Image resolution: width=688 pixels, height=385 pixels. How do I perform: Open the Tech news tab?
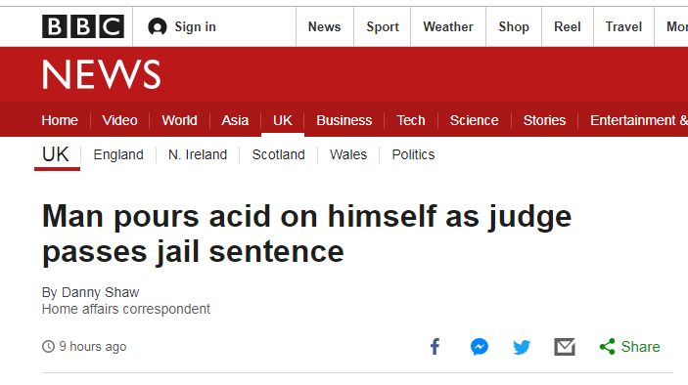[x=411, y=120]
